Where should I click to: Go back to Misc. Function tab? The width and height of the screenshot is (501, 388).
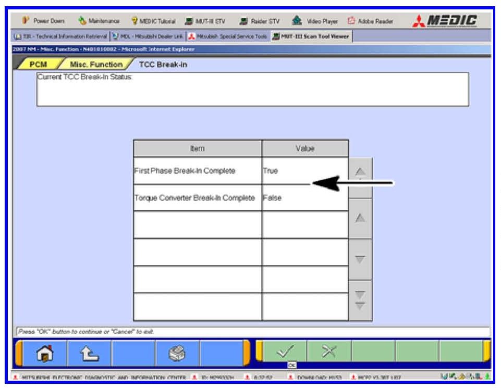click(95, 65)
